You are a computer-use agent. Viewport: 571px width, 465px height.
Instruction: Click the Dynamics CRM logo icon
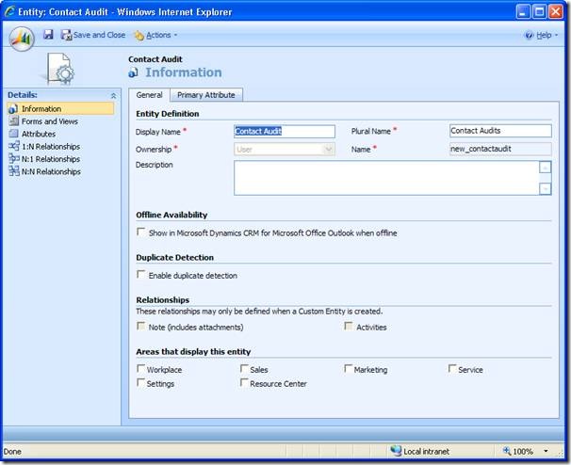click(22, 39)
